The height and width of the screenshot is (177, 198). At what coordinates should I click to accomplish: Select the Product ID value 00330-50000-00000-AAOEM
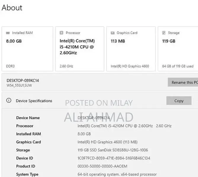(102, 166)
